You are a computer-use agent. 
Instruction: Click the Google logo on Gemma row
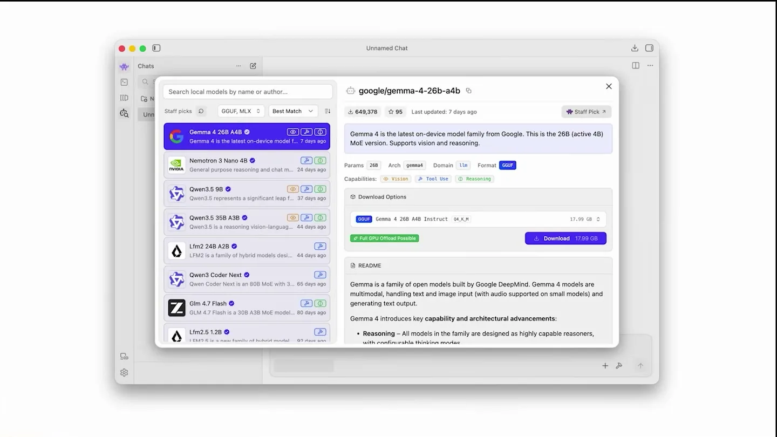coord(176,136)
